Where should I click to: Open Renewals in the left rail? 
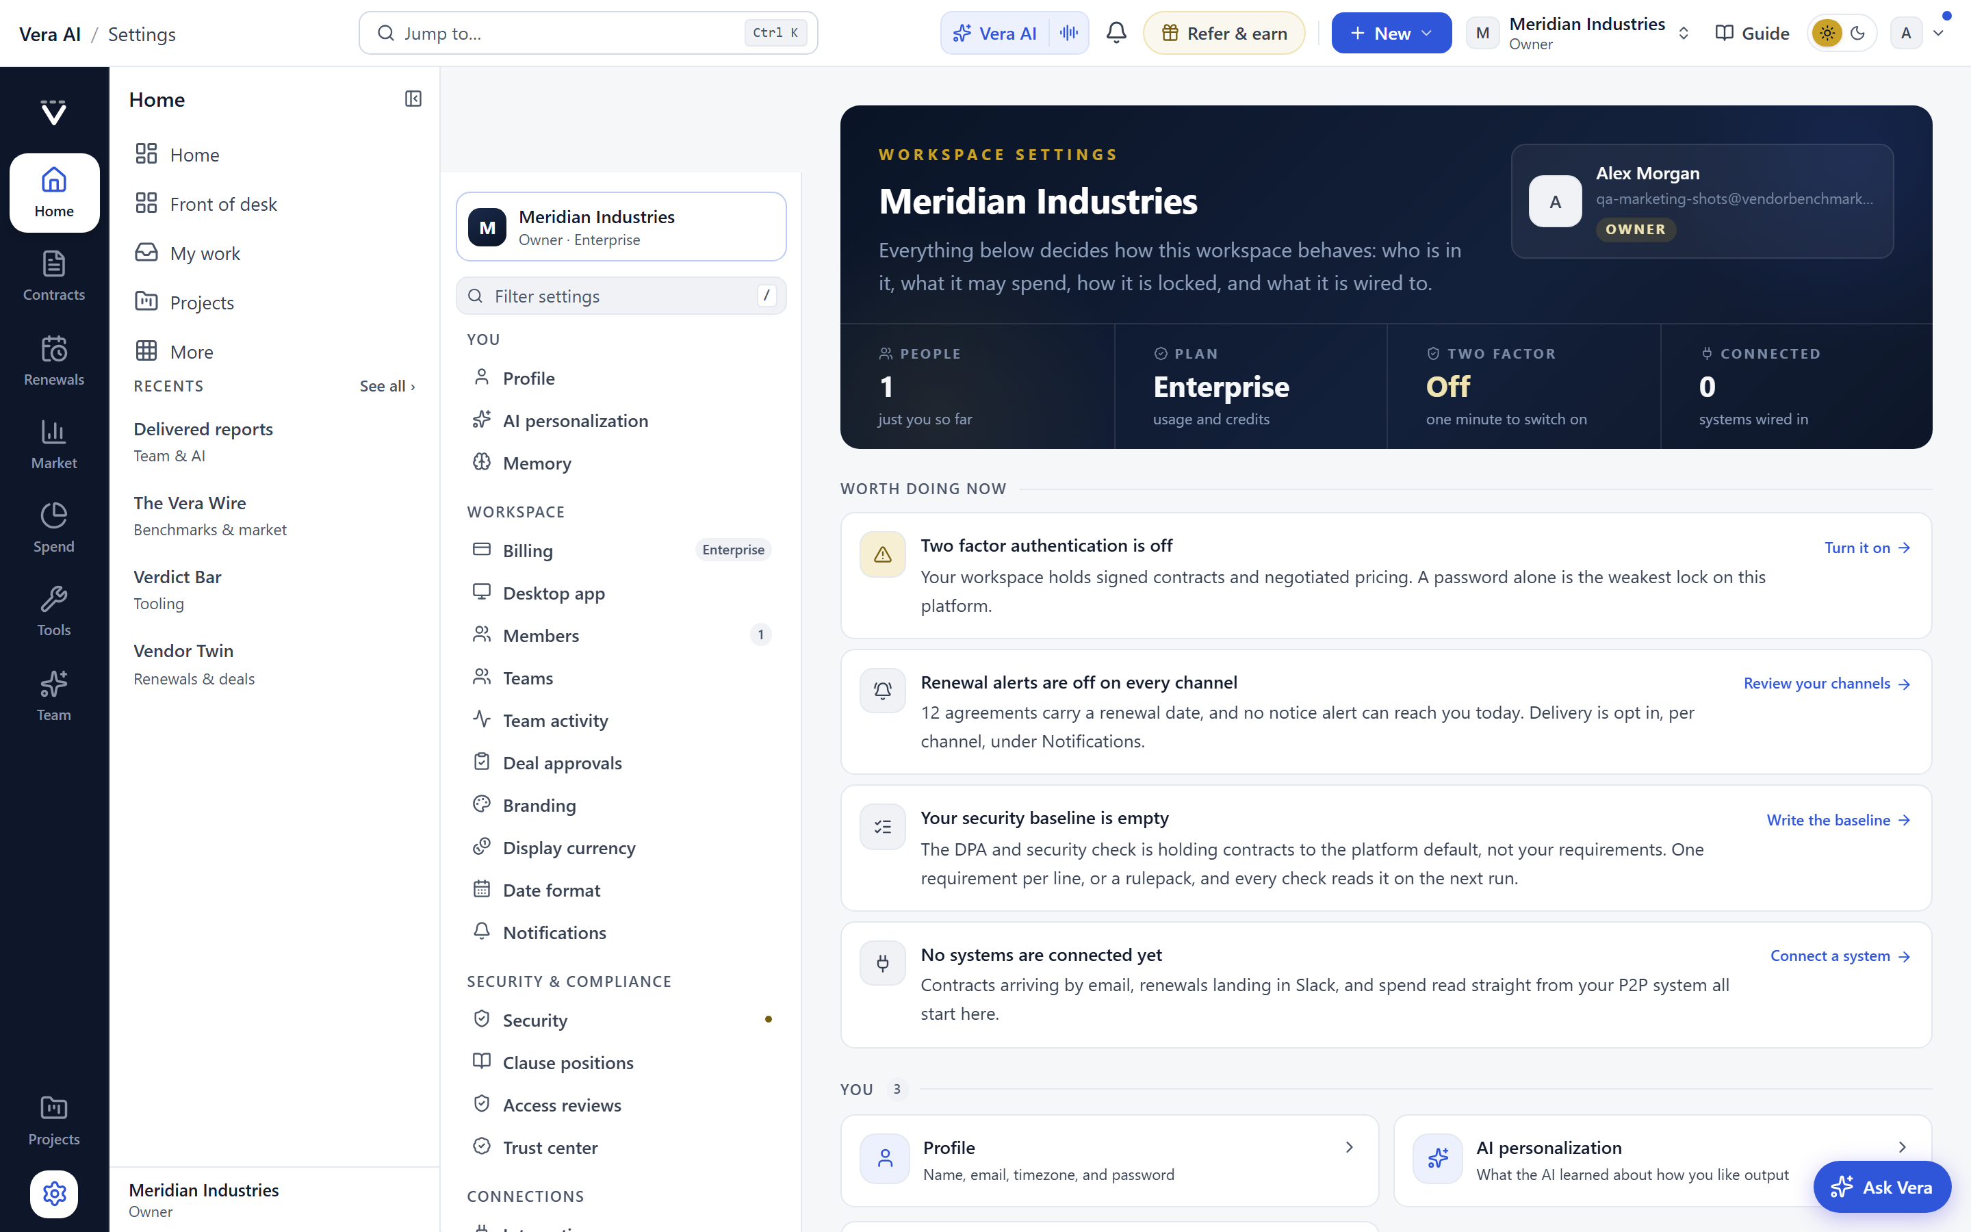point(54,361)
